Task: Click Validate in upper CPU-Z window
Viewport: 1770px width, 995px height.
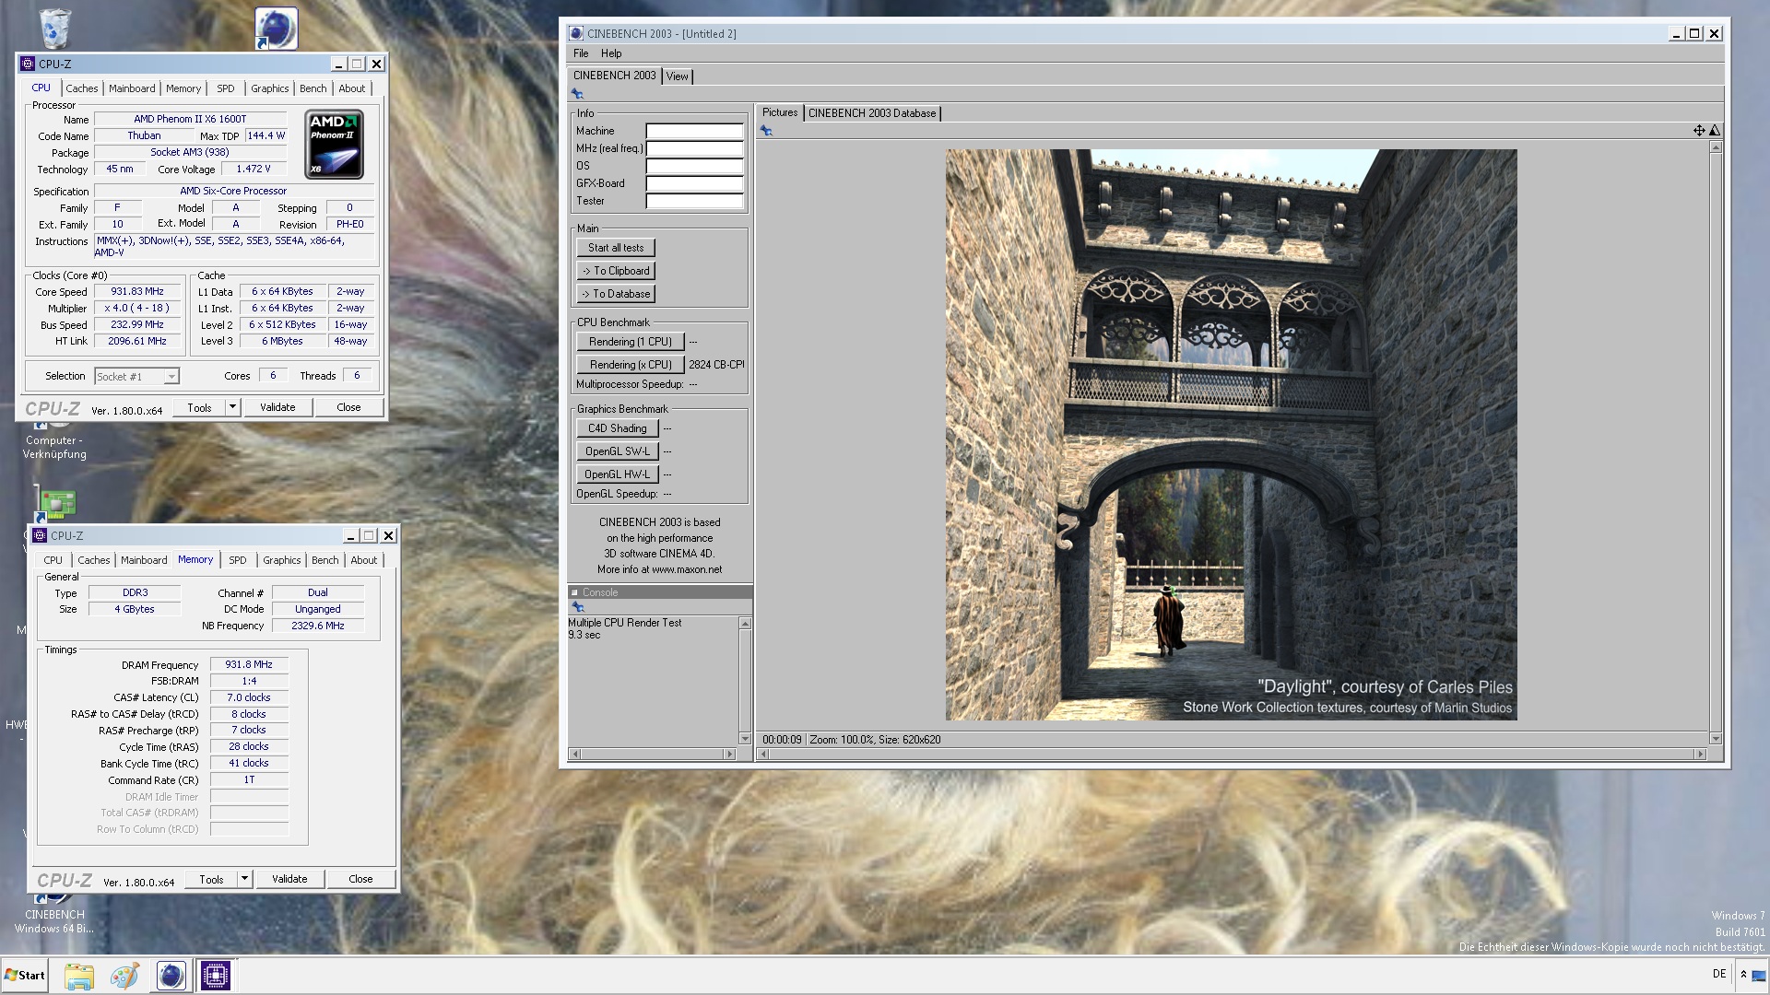Action: click(x=277, y=407)
